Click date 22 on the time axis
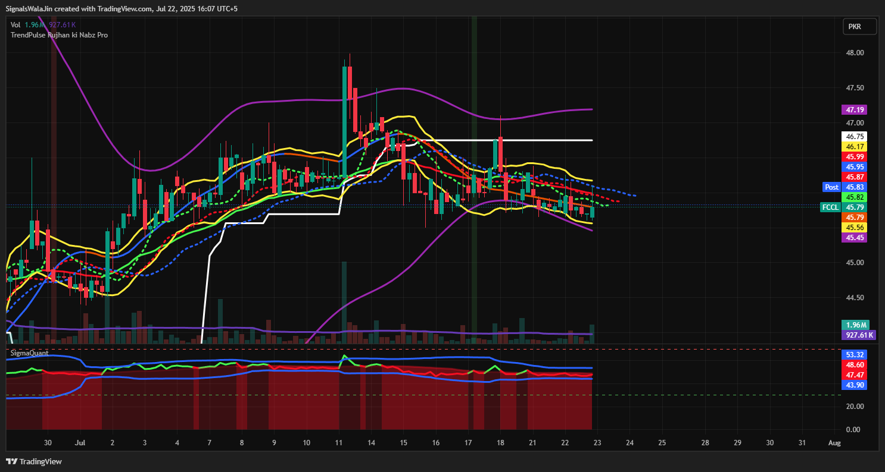The width and height of the screenshot is (885, 472). [x=565, y=443]
